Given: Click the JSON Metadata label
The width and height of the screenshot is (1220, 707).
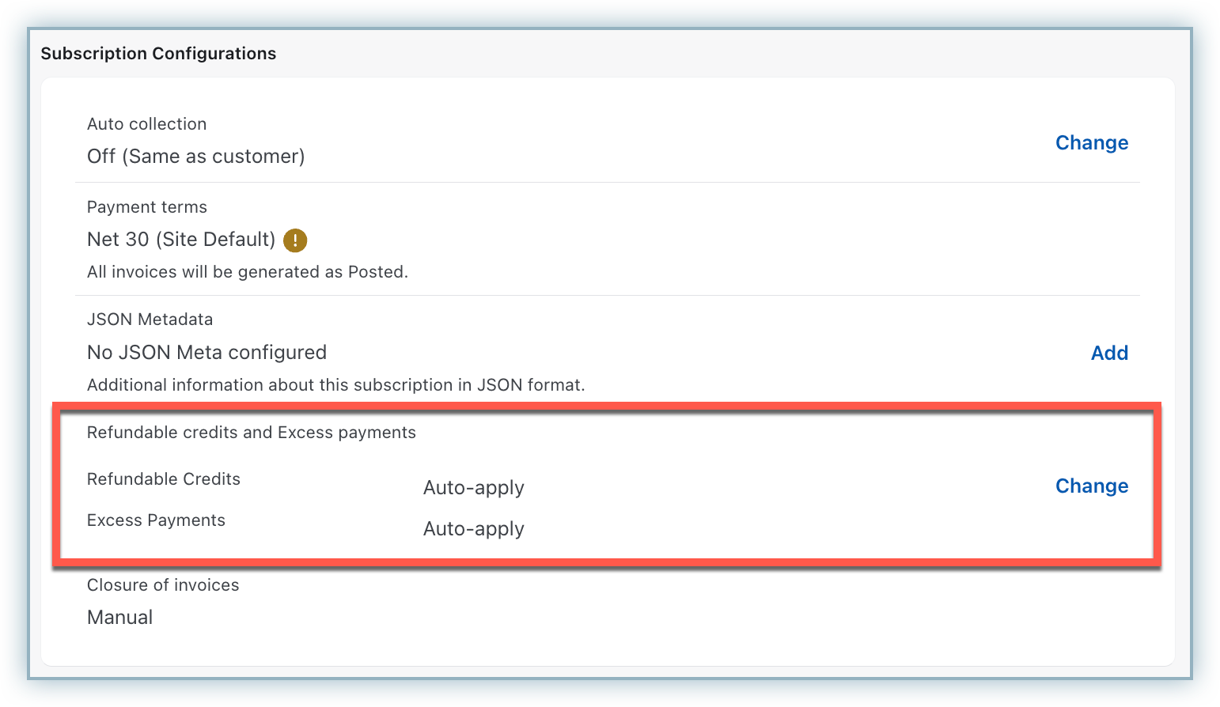Looking at the screenshot, I should pyautogui.click(x=150, y=319).
